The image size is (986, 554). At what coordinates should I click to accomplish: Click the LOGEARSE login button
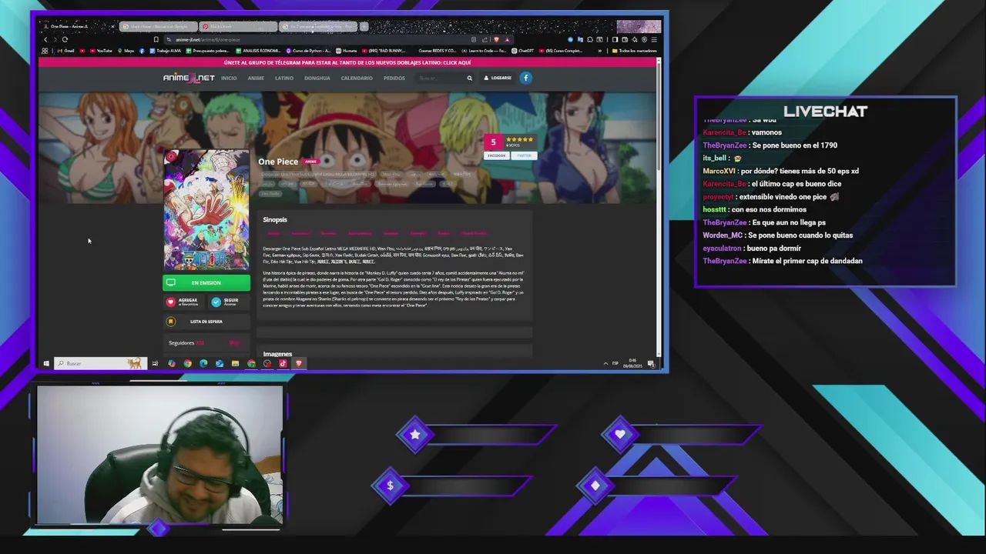(x=498, y=78)
